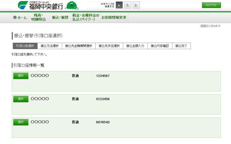This screenshot has height=144, width=231.
Task: Select the small font size button
Action: click(119, 5)
